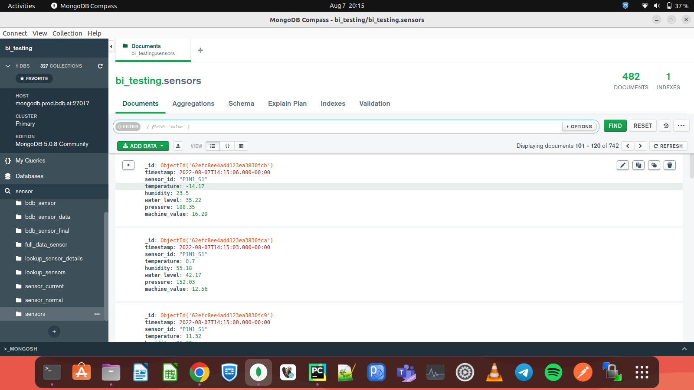Open the Indexes tab

333,104
